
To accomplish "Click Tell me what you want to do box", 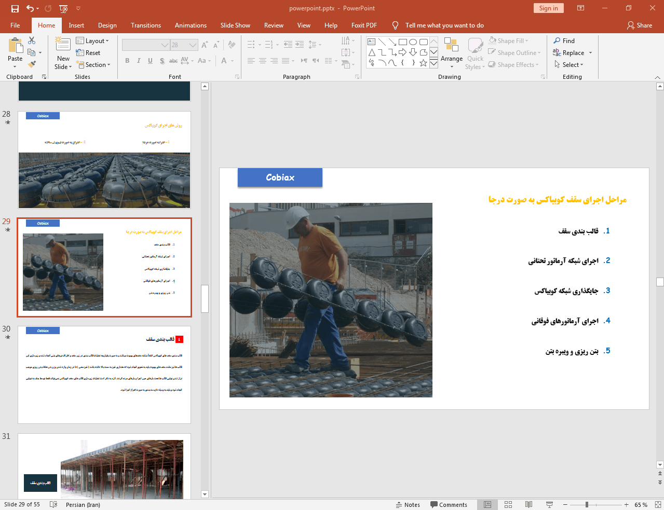I will tap(444, 25).
